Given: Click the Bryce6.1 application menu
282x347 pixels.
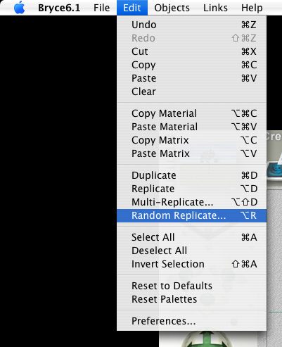Looking at the screenshot, I should [59, 8].
